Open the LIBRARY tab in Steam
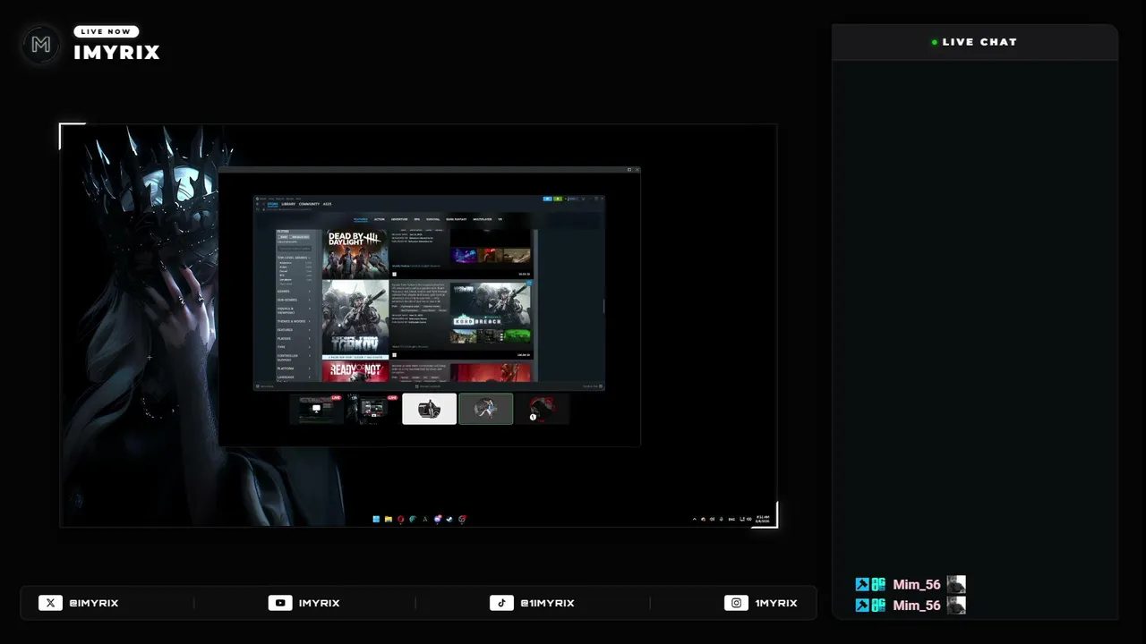 tap(288, 204)
